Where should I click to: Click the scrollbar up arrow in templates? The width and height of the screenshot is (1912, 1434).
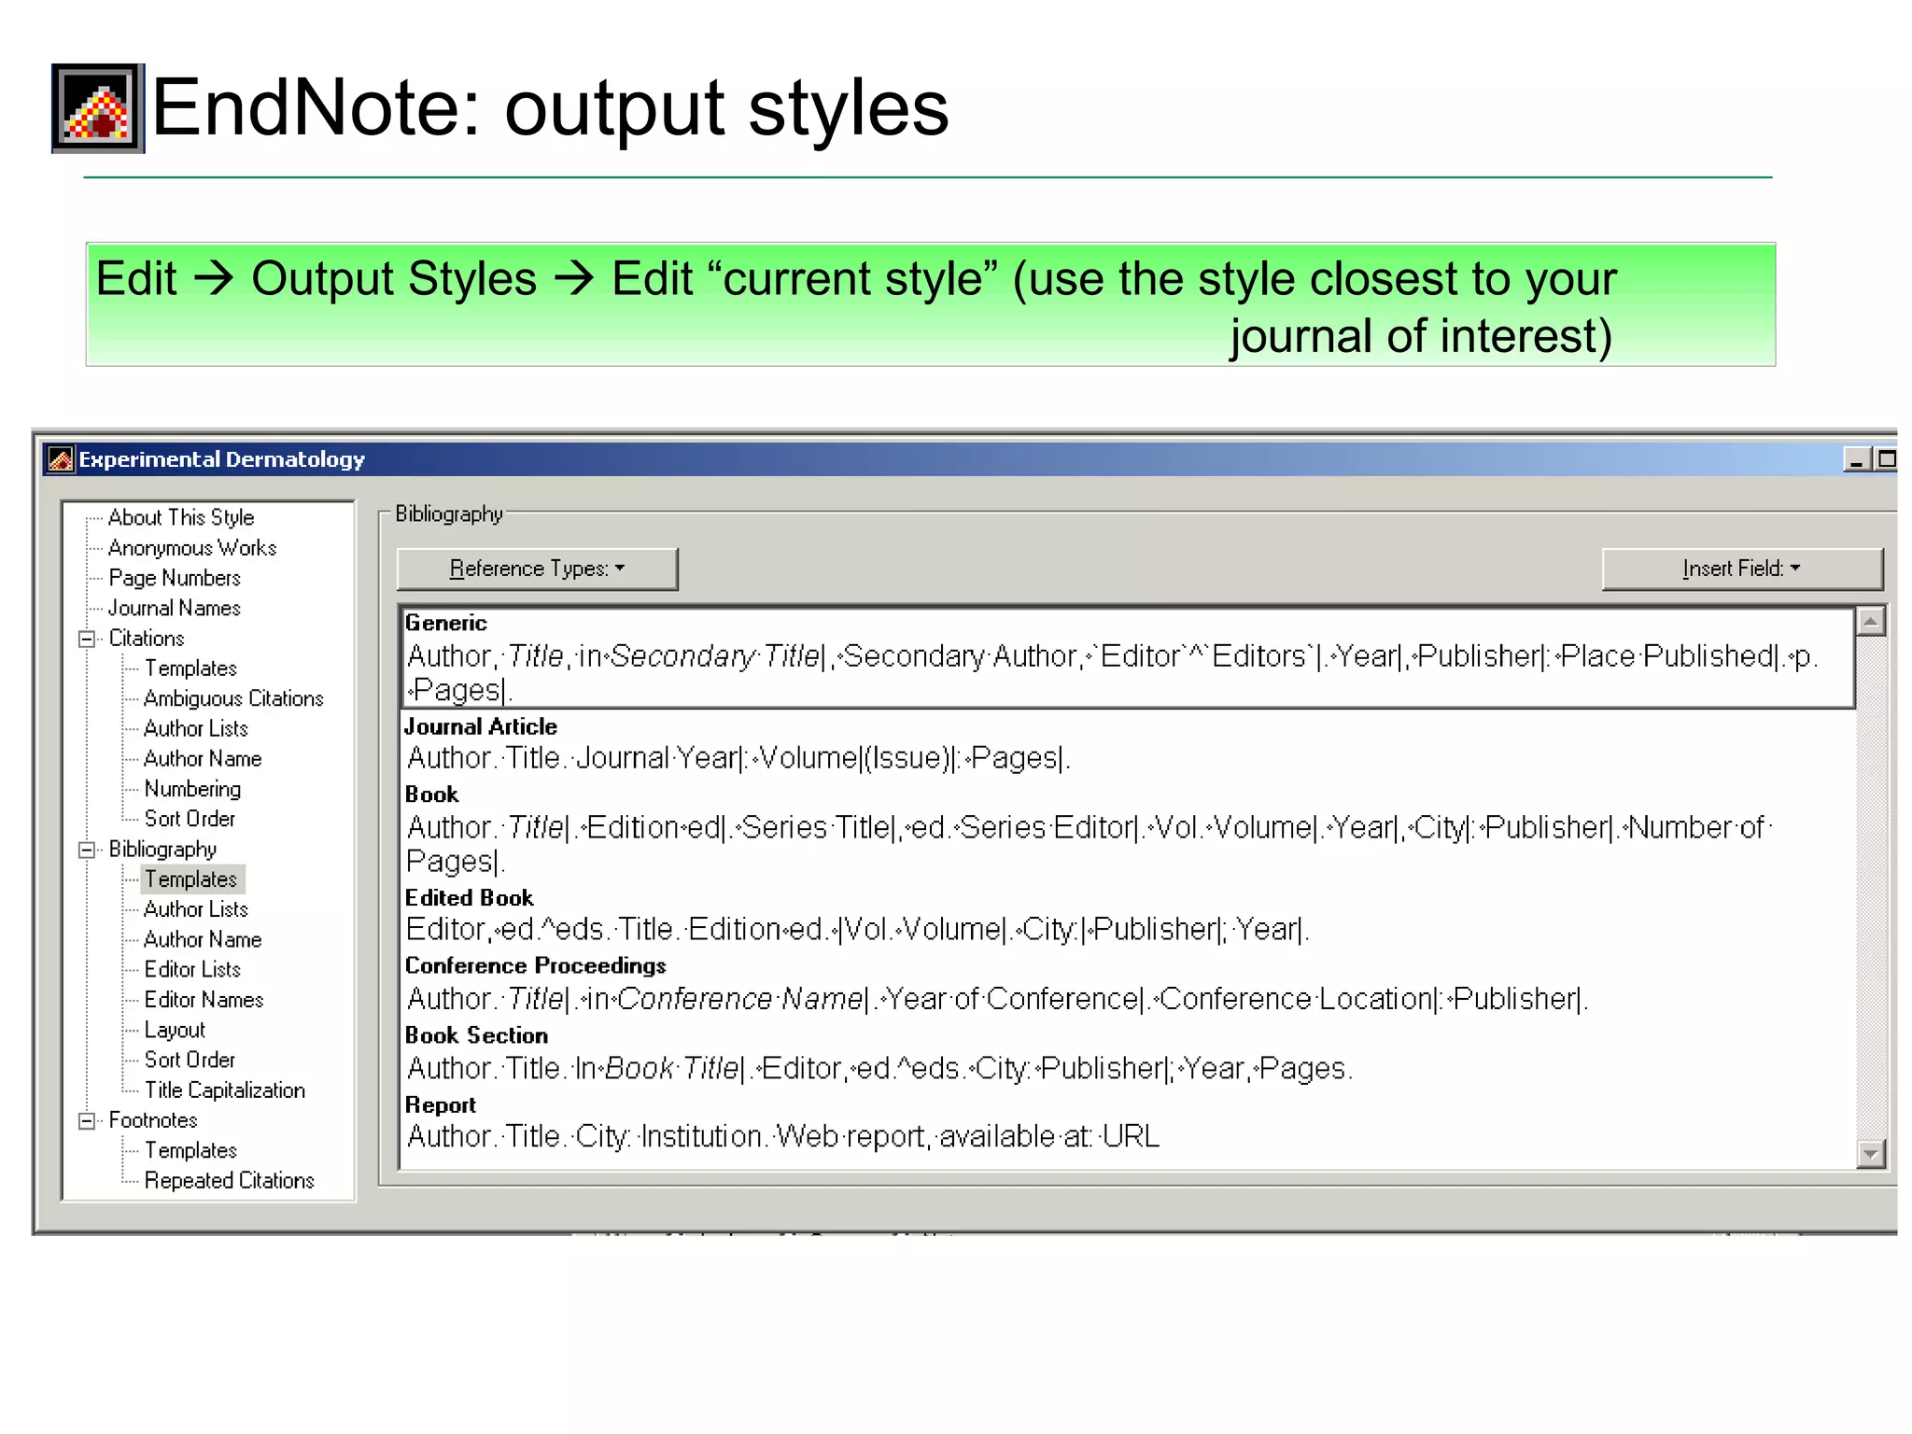[x=1871, y=622]
